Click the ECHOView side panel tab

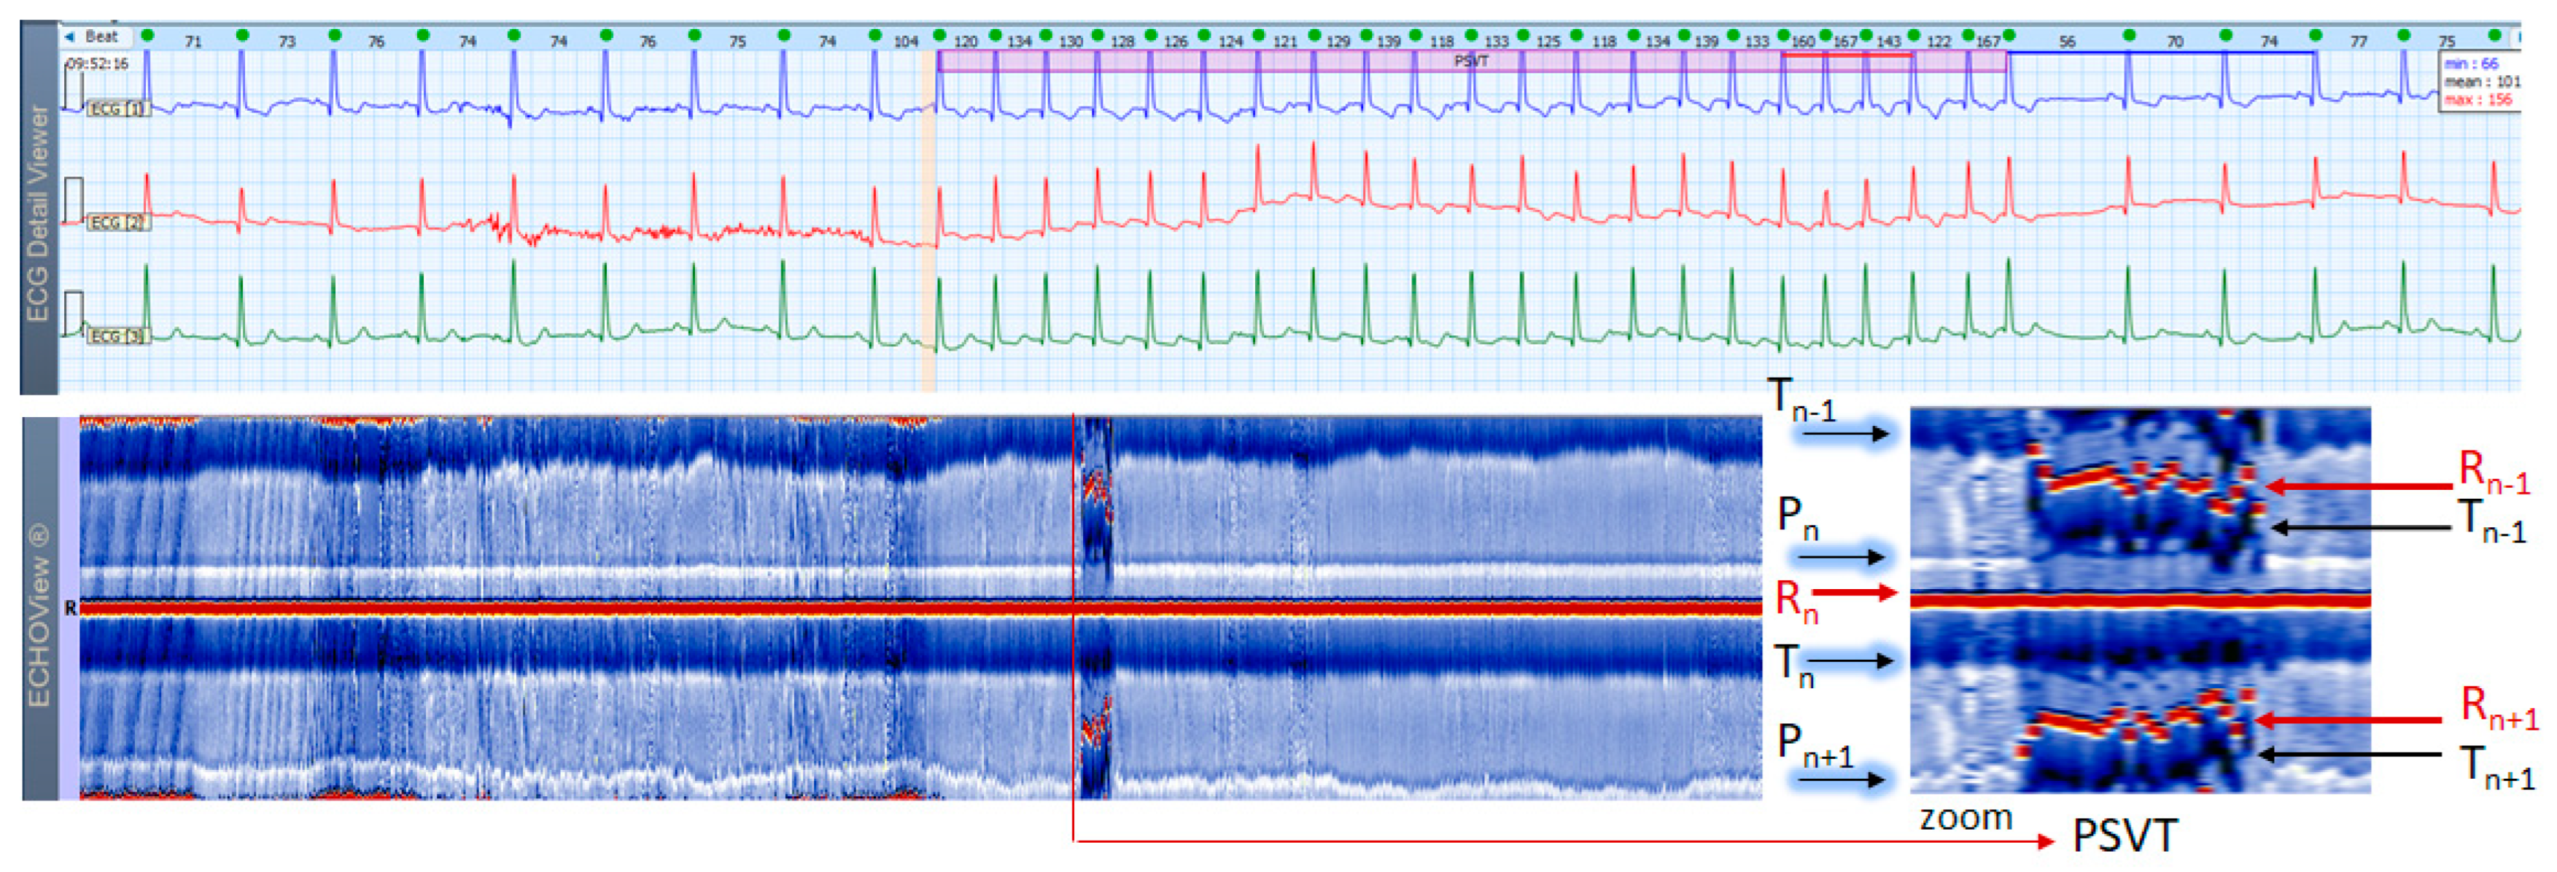[x=39, y=617]
